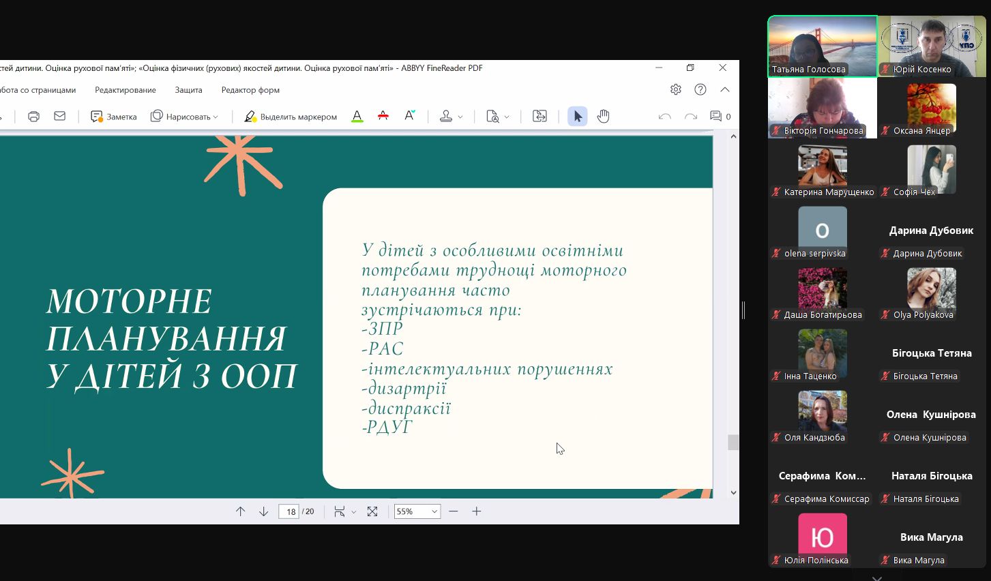Click the full screen view icon

pyautogui.click(x=372, y=511)
